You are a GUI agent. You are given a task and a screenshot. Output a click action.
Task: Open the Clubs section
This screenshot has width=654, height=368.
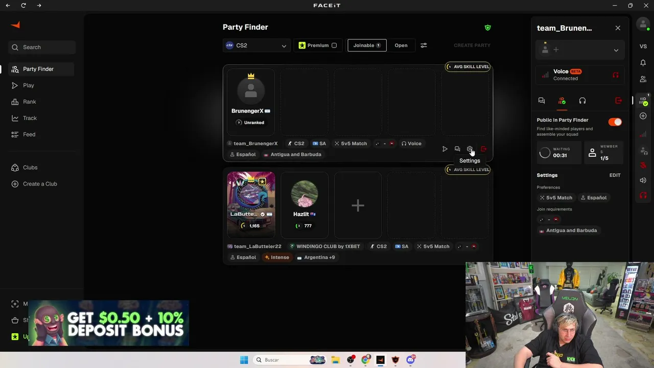(30, 168)
